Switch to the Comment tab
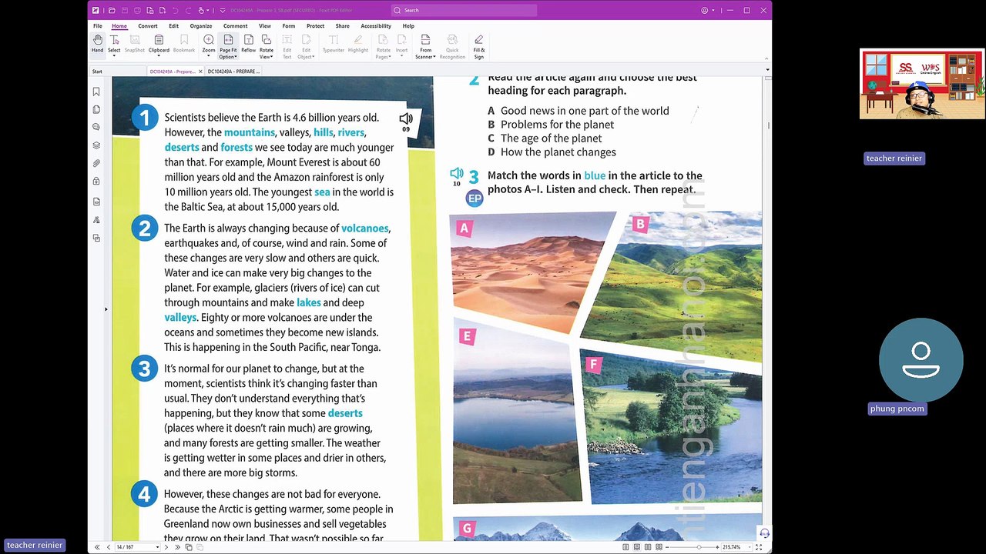Screen dimensions: 986x554 pyautogui.click(x=236, y=25)
